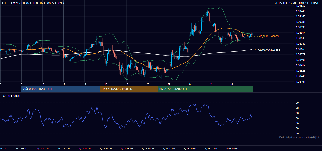
Task: Click the 4/27 14:00 time label
Action: pos(85,149)
